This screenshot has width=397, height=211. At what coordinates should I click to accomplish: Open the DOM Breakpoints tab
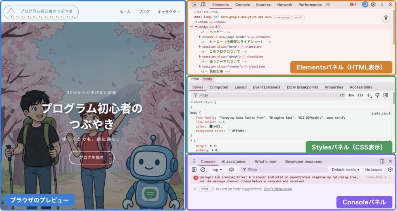[302, 87]
